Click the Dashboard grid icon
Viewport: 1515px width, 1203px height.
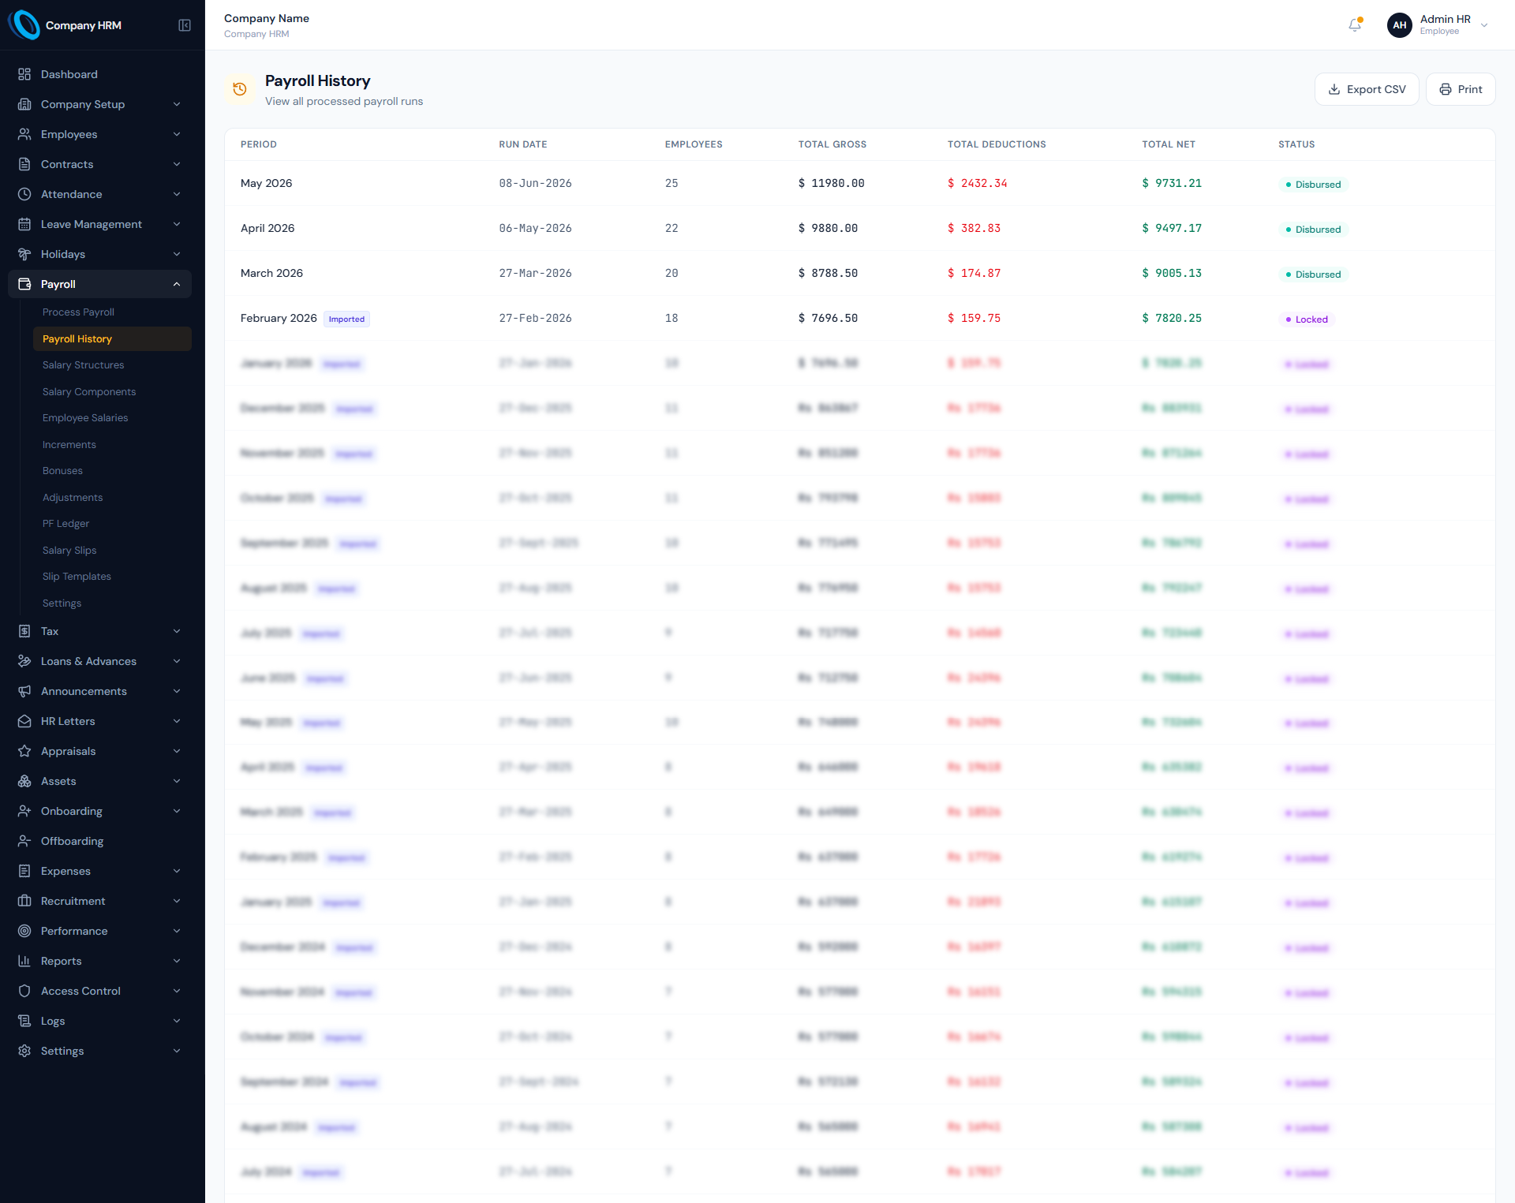coord(24,74)
